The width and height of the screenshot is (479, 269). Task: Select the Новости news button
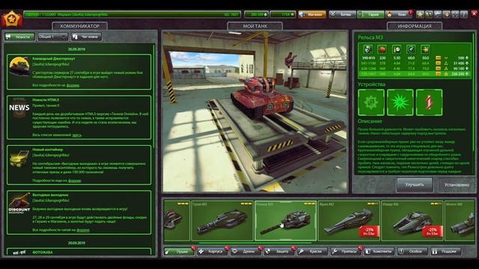[x=19, y=37]
